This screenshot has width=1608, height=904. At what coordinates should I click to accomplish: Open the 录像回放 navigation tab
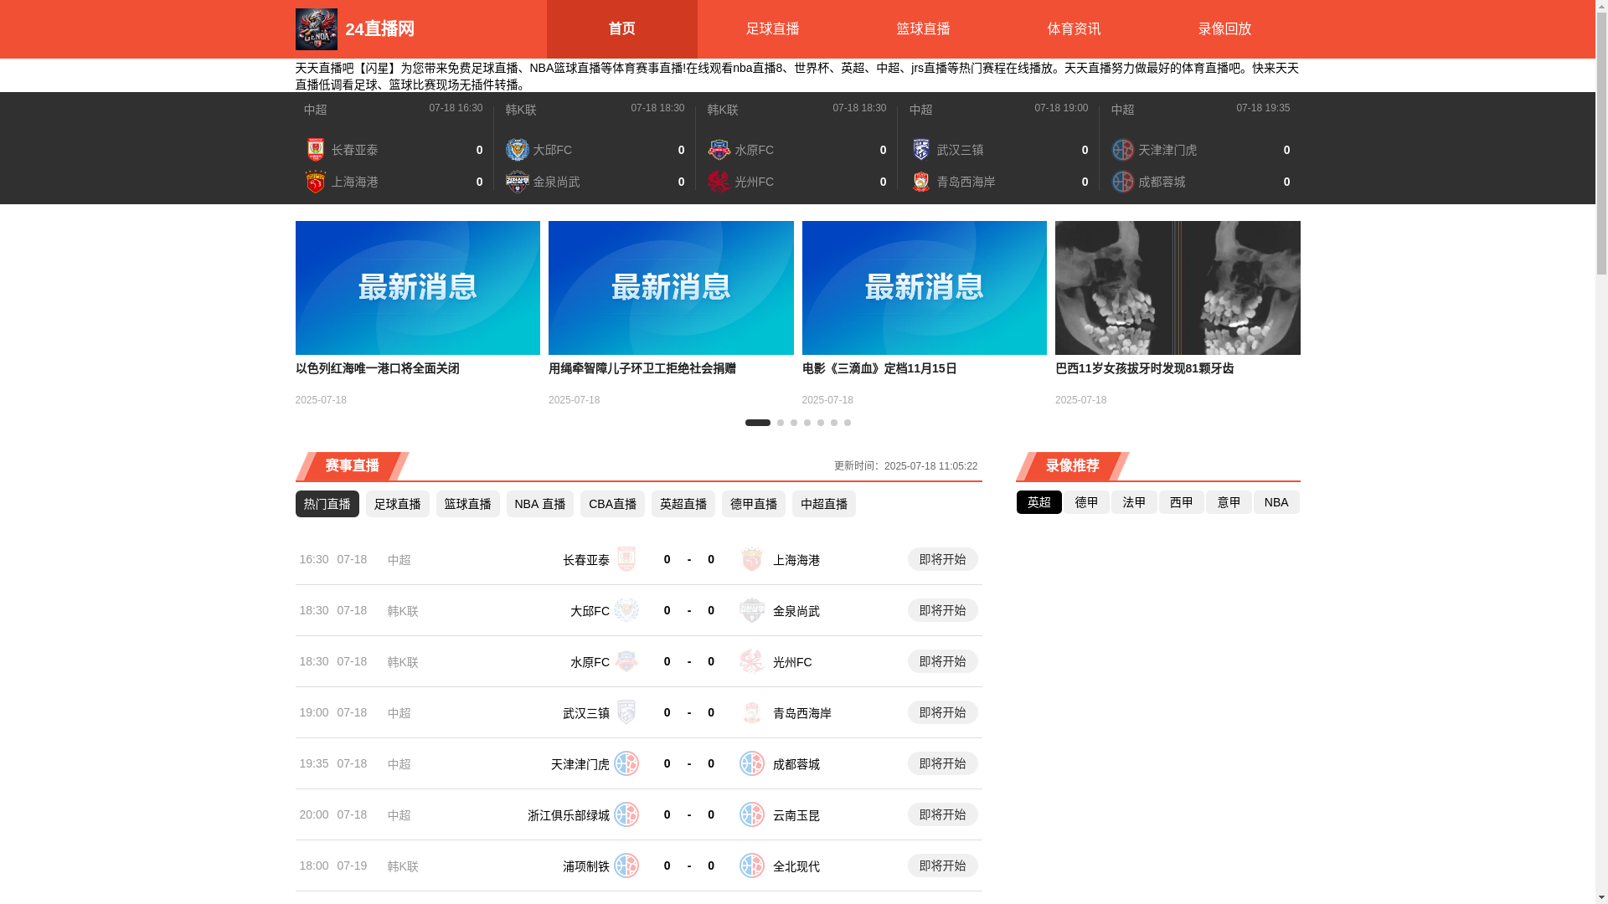click(x=1224, y=29)
